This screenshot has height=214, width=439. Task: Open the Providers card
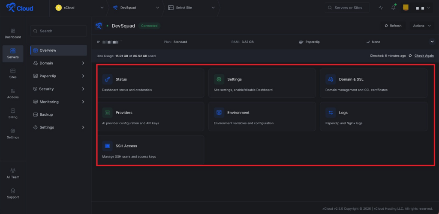pos(151,117)
